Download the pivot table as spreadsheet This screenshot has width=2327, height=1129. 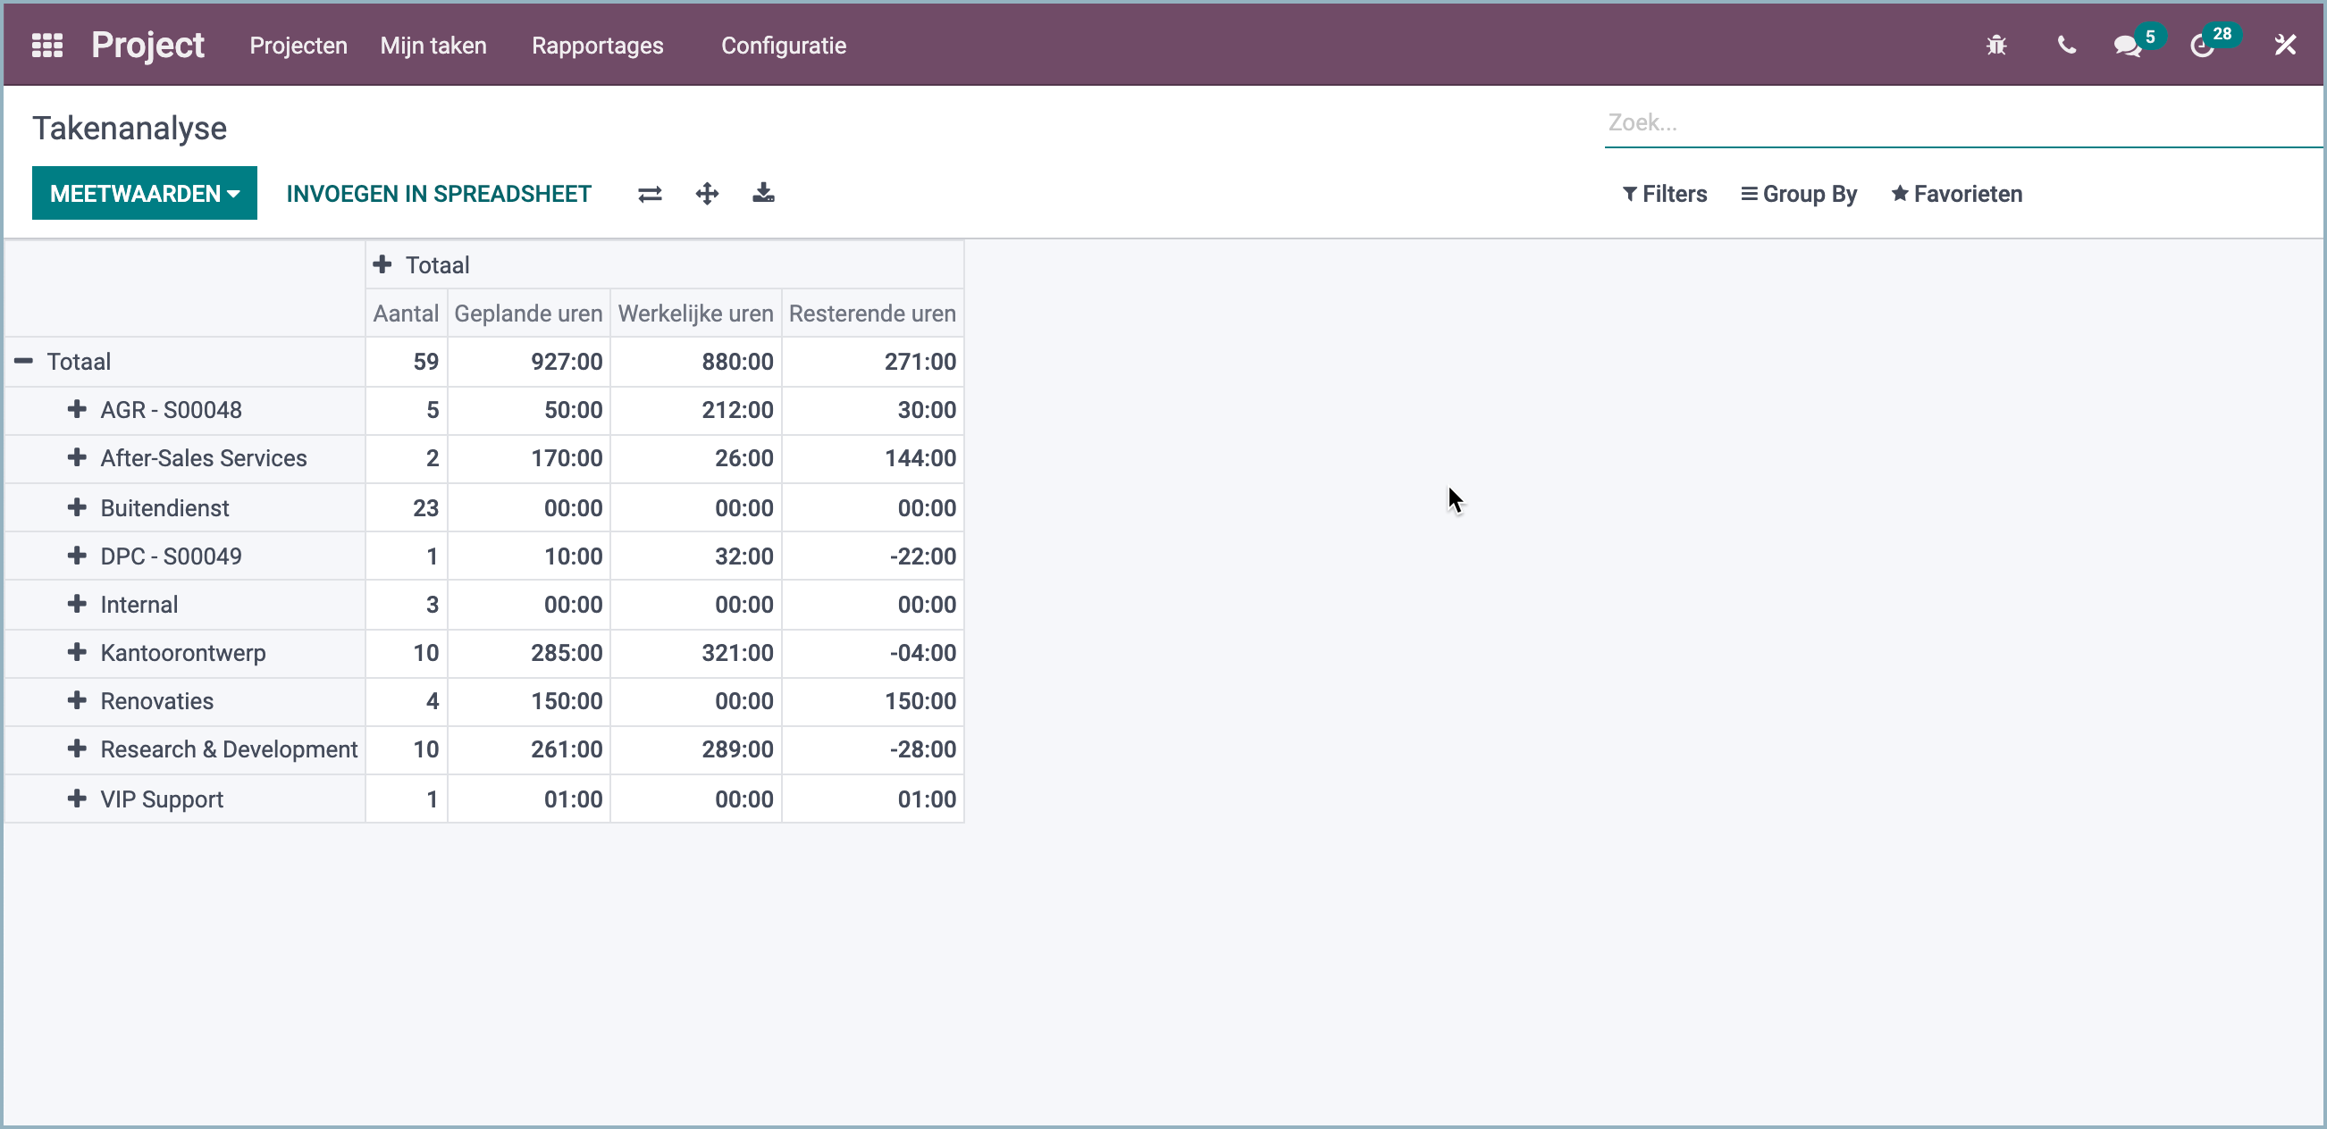[x=764, y=192]
